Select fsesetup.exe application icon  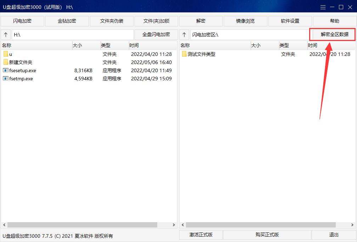pyautogui.click(x=6, y=70)
